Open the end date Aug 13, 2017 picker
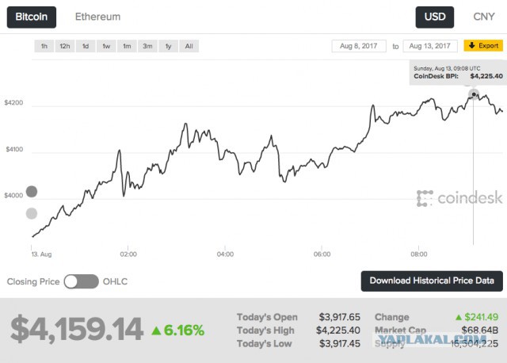Screen dimensions: 507x363 click(430, 46)
